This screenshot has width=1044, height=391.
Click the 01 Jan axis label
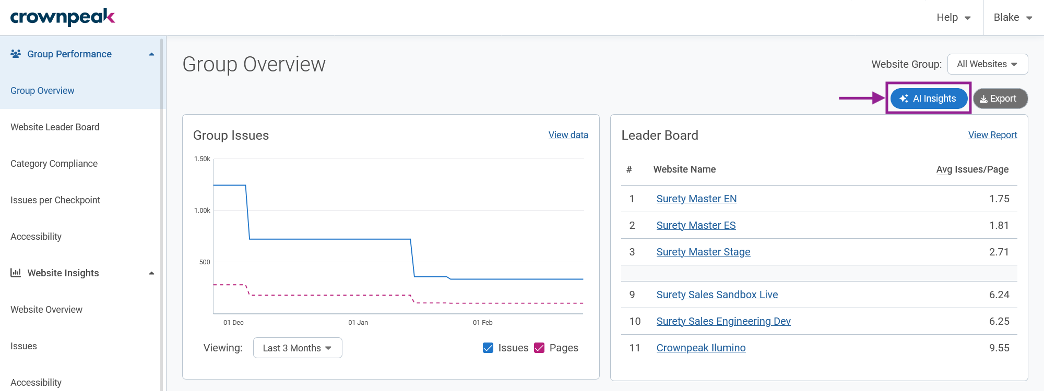coord(358,323)
